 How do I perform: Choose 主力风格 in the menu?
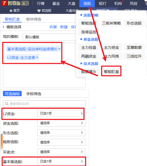point(111,56)
